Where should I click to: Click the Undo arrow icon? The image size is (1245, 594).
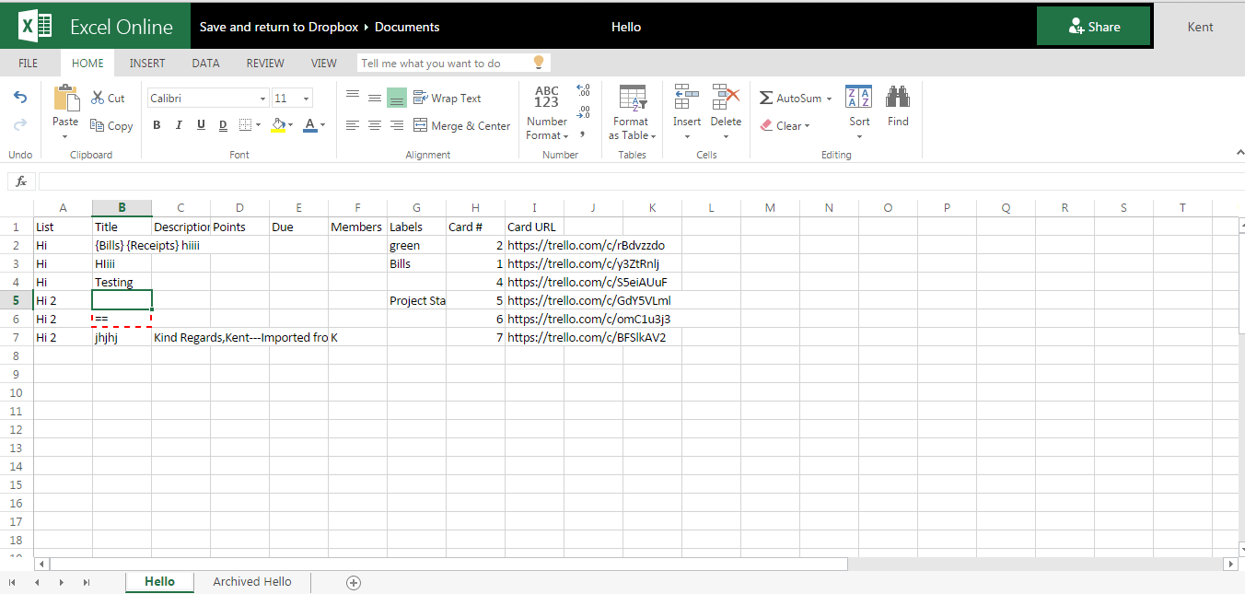coord(20,98)
